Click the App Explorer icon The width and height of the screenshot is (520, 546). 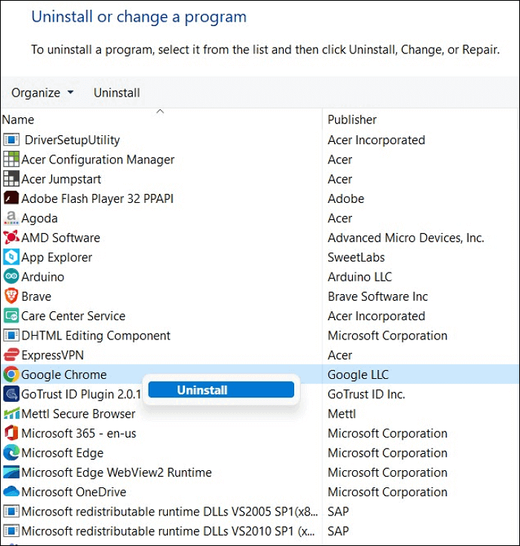click(11, 257)
